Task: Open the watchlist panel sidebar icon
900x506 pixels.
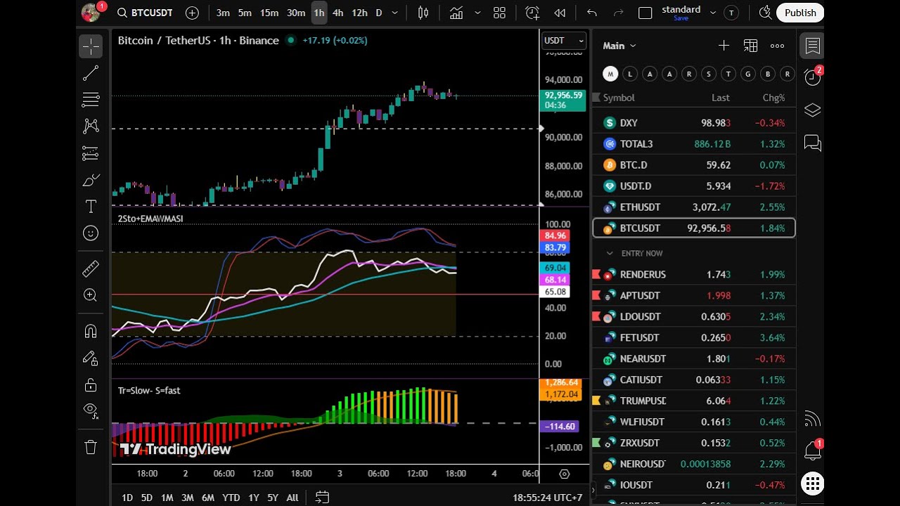Action: 813,46
